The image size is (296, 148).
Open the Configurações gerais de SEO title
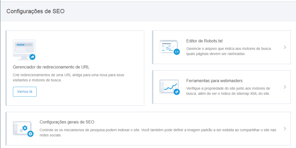(67, 122)
